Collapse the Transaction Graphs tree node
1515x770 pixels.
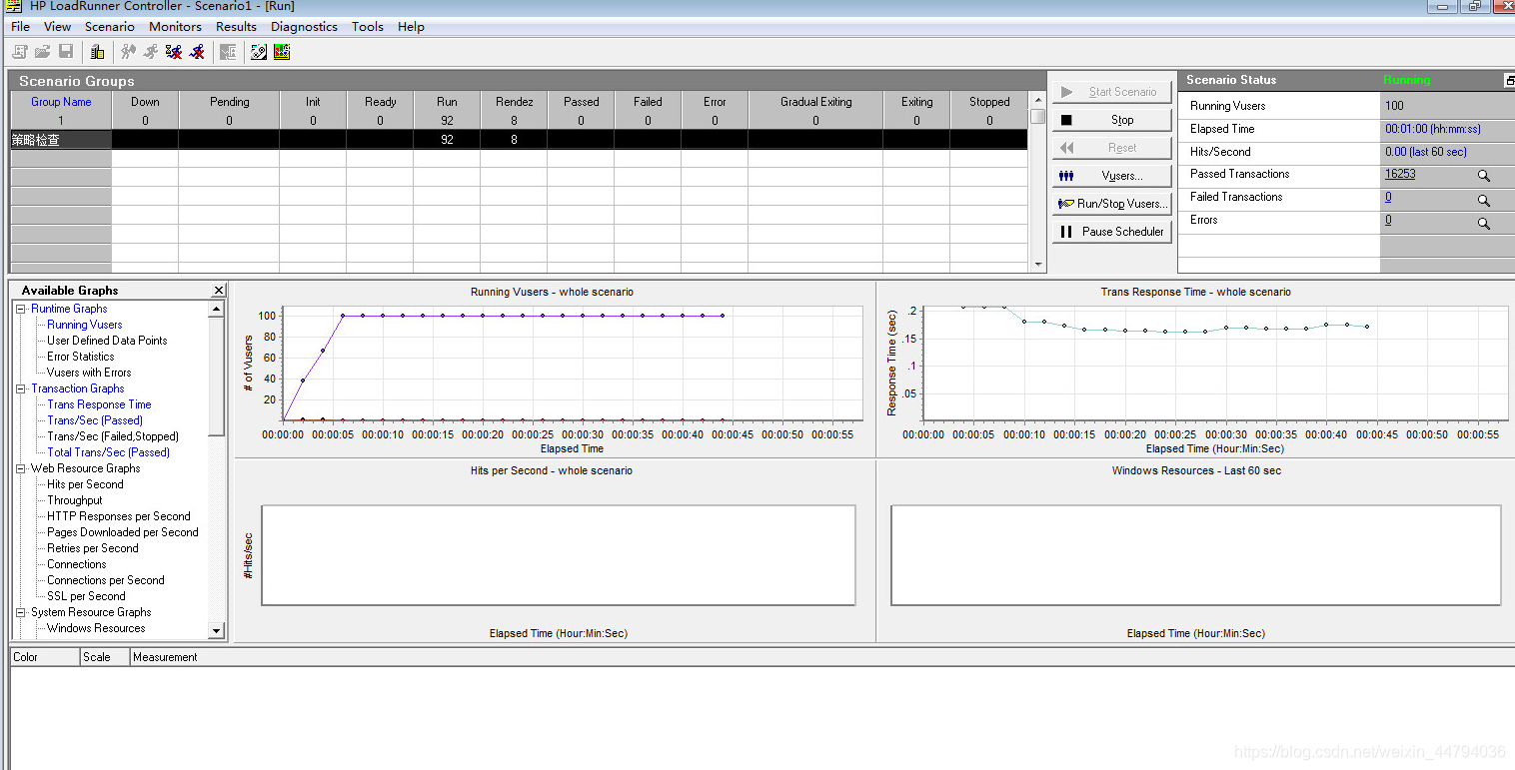(20, 388)
